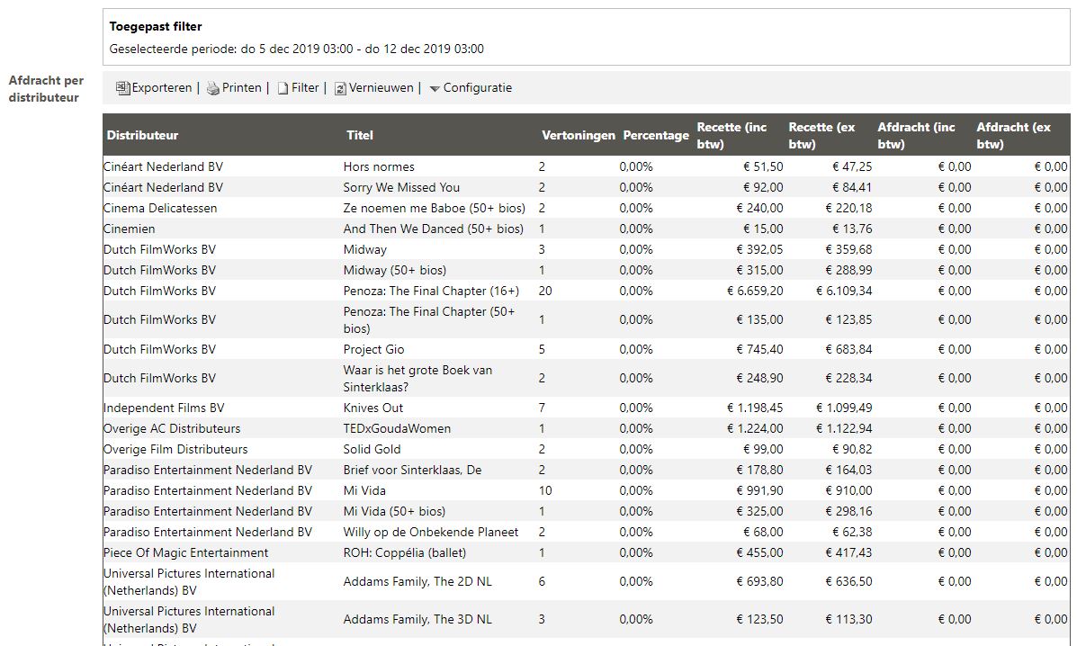Click the 'Afdracht per distributeur' side label
The width and height of the screenshot is (1077, 646).
pos(46,88)
